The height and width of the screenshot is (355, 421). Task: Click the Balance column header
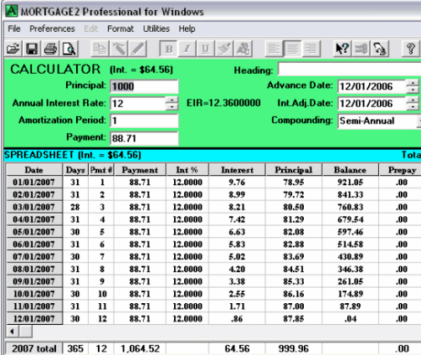coord(351,170)
